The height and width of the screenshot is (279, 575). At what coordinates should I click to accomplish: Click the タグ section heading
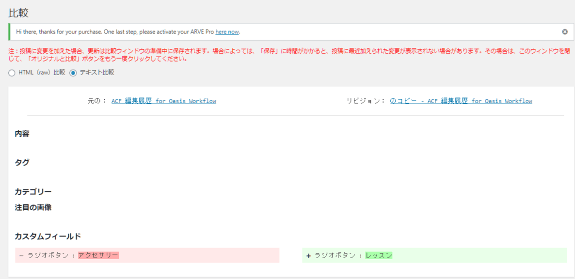[22, 163]
